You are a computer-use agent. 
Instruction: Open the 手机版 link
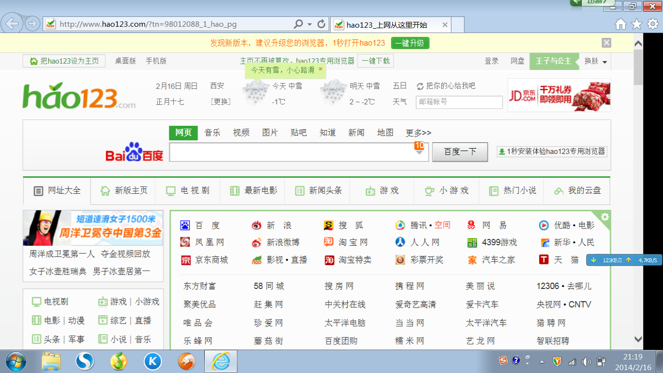click(x=156, y=61)
